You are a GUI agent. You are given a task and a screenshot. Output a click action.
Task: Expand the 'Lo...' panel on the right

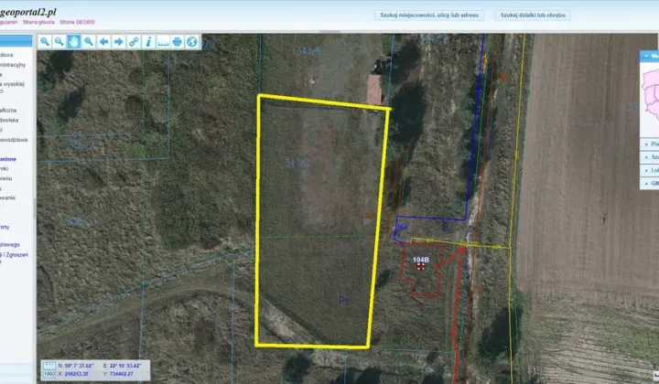pos(649,170)
